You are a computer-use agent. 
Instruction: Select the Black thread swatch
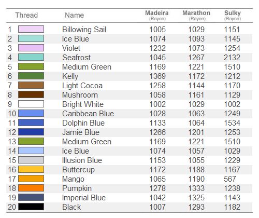tap(31, 207)
